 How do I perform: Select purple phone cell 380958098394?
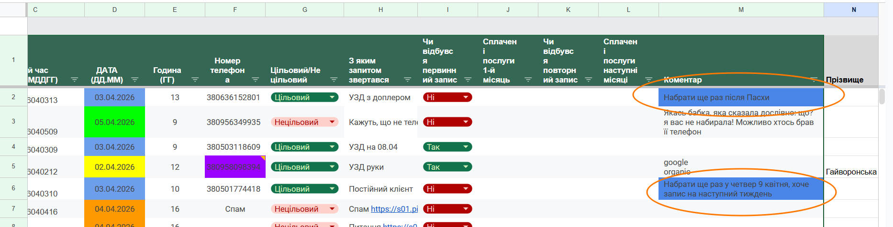pyautogui.click(x=235, y=167)
